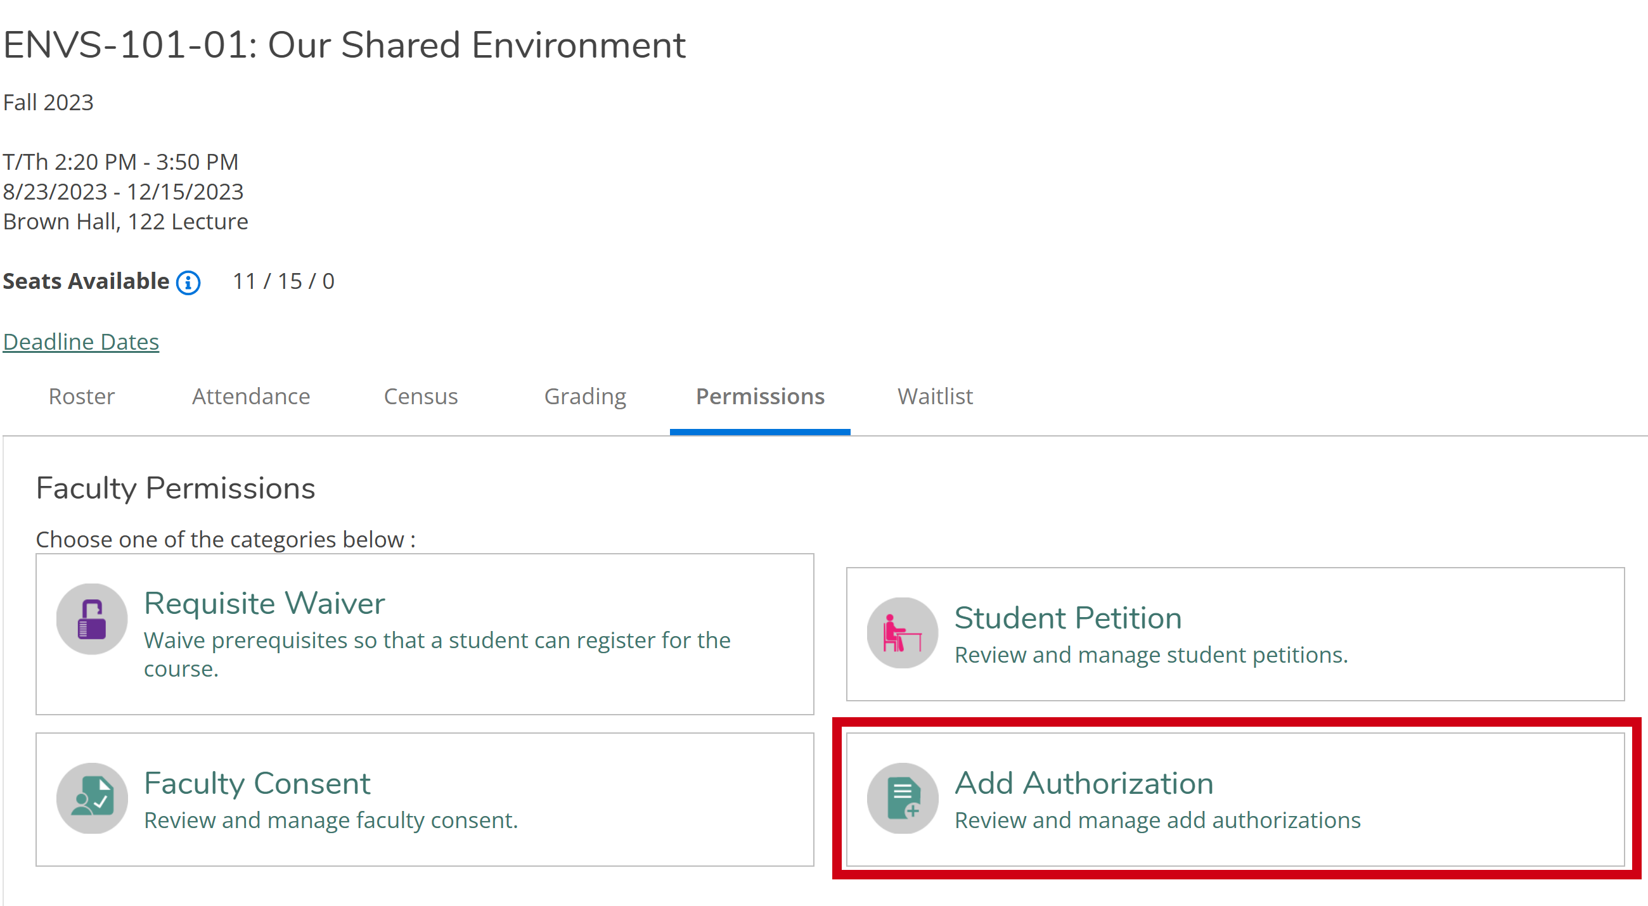Click the purple Requisite Waiver padlock icon
The width and height of the screenshot is (1648, 906).
tap(91, 619)
